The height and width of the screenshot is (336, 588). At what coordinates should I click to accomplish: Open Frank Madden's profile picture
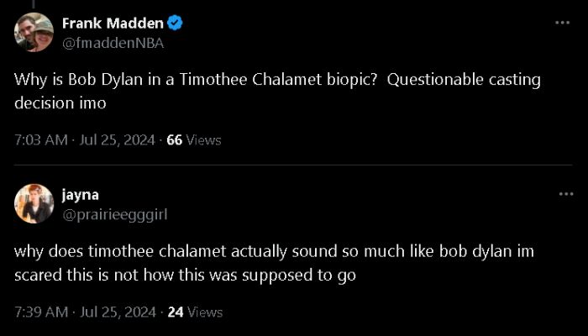point(34,32)
